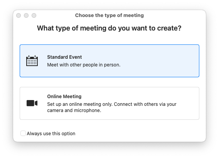Click the "Choose the type of meeting" title bar
Viewport: 219px width, 158px height.
coord(109,15)
